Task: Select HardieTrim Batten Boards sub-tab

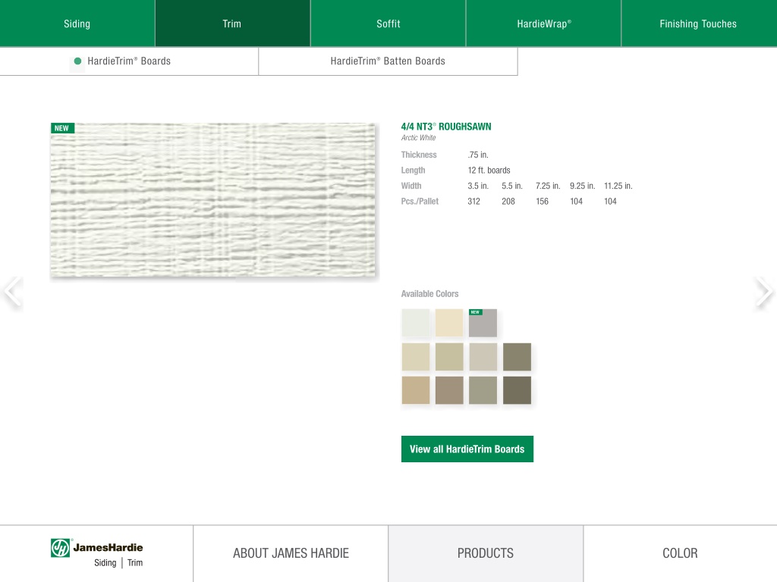Action: 388,61
